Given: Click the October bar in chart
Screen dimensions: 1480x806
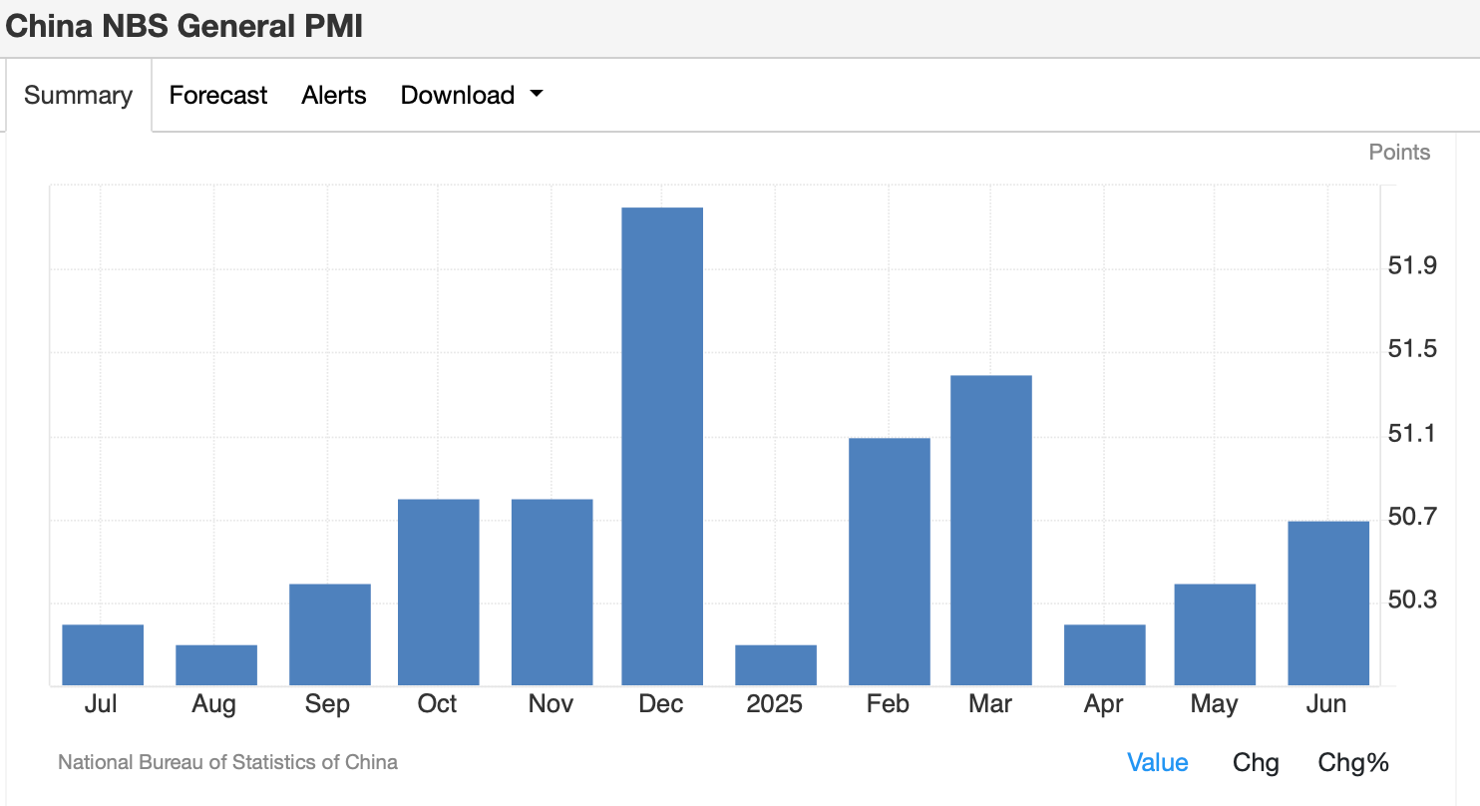Looking at the screenshot, I should click(x=439, y=592).
